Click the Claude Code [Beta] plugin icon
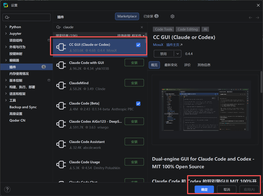The height and width of the screenshot is (196, 263). [x=61, y=106]
